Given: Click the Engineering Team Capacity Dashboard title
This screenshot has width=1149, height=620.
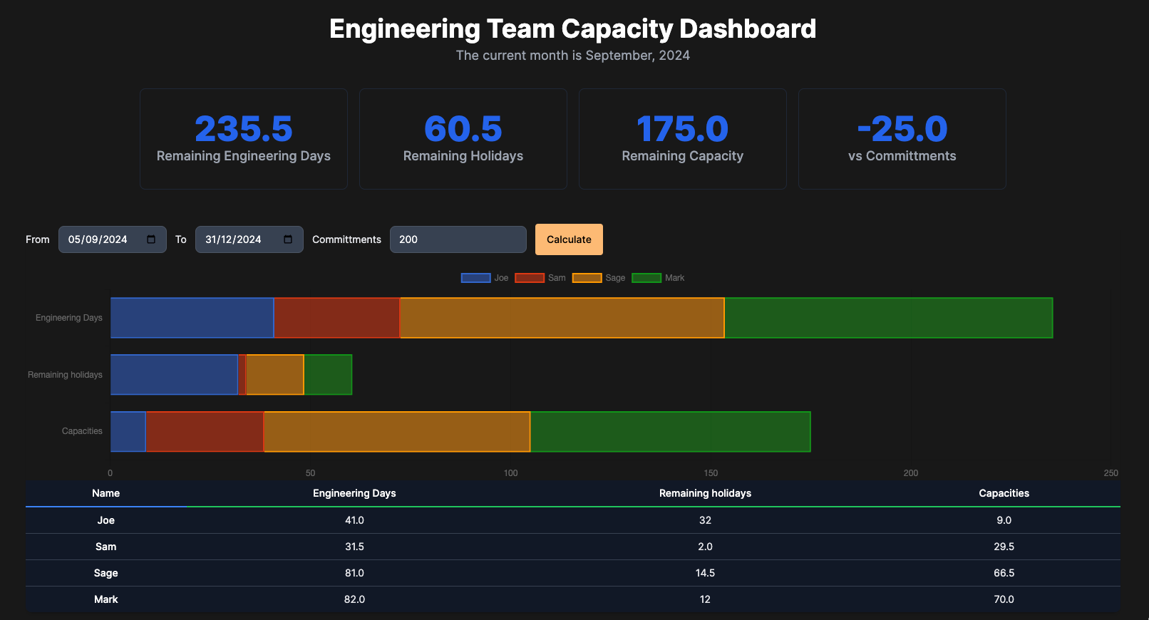Looking at the screenshot, I should [573, 29].
